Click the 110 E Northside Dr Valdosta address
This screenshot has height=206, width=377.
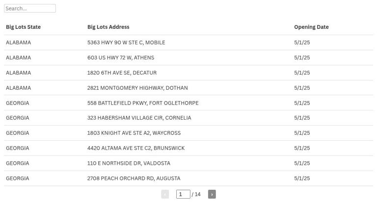pyautogui.click(x=129, y=163)
